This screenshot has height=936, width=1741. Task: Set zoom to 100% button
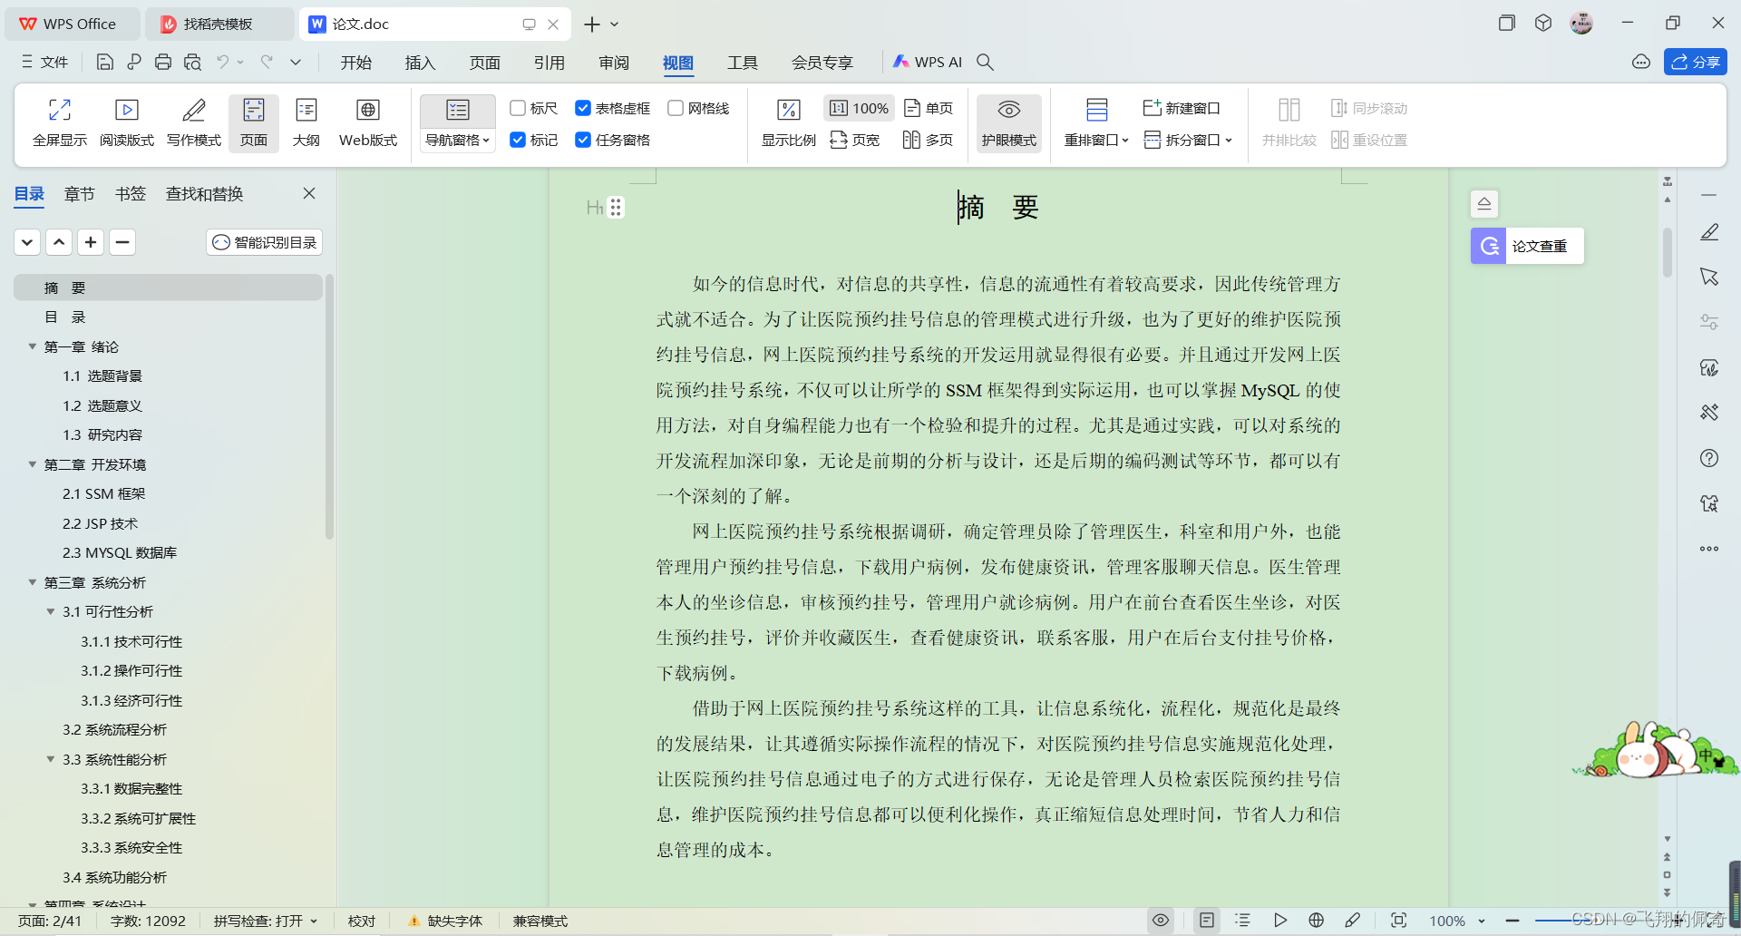[x=859, y=108]
